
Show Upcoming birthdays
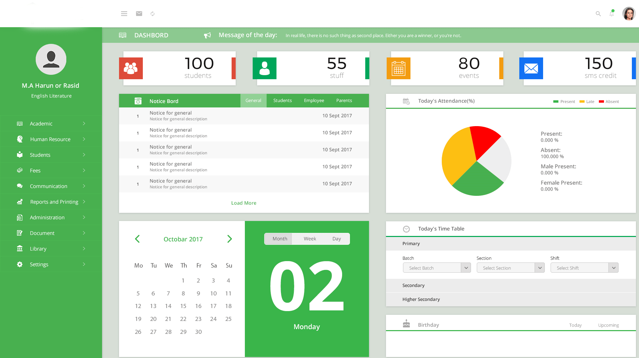coord(608,325)
